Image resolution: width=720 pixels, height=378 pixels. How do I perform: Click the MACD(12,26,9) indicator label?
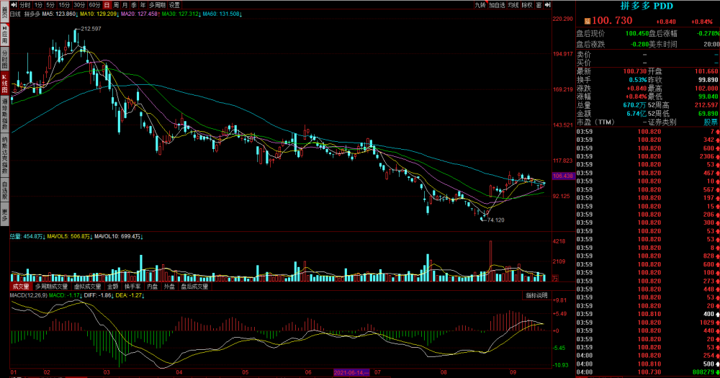29,295
